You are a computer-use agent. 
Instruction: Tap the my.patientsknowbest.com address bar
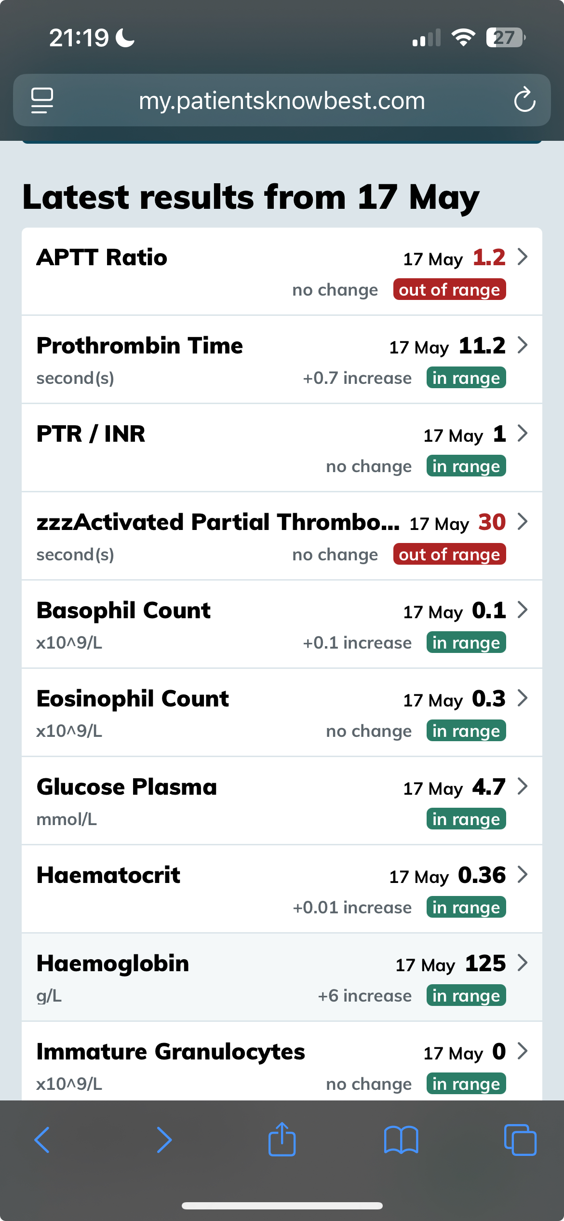point(282,100)
